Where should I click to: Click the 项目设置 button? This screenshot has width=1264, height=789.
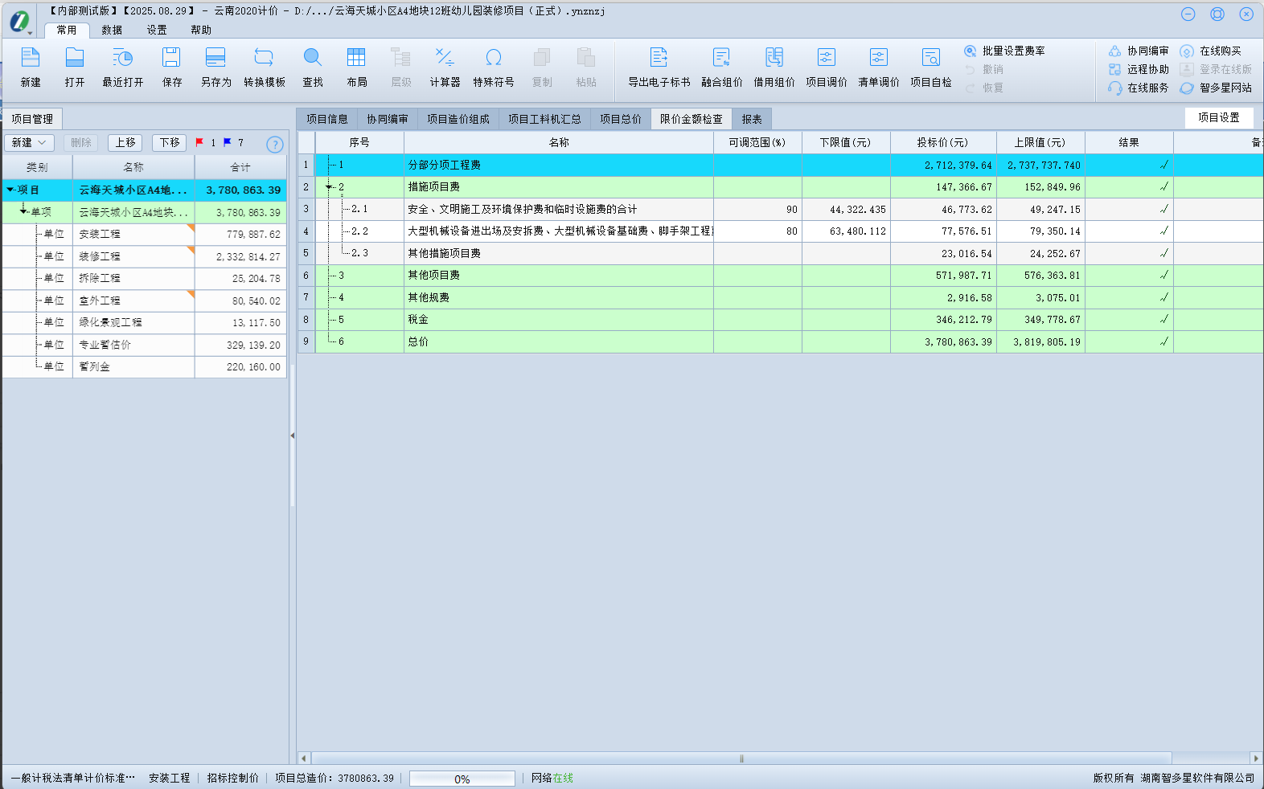pyautogui.click(x=1218, y=117)
